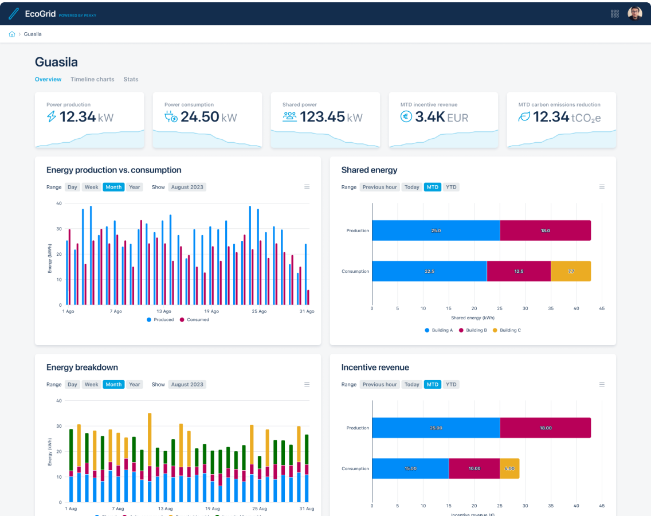Toggle the Produced legend blue swatch

click(x=148, y=319)
